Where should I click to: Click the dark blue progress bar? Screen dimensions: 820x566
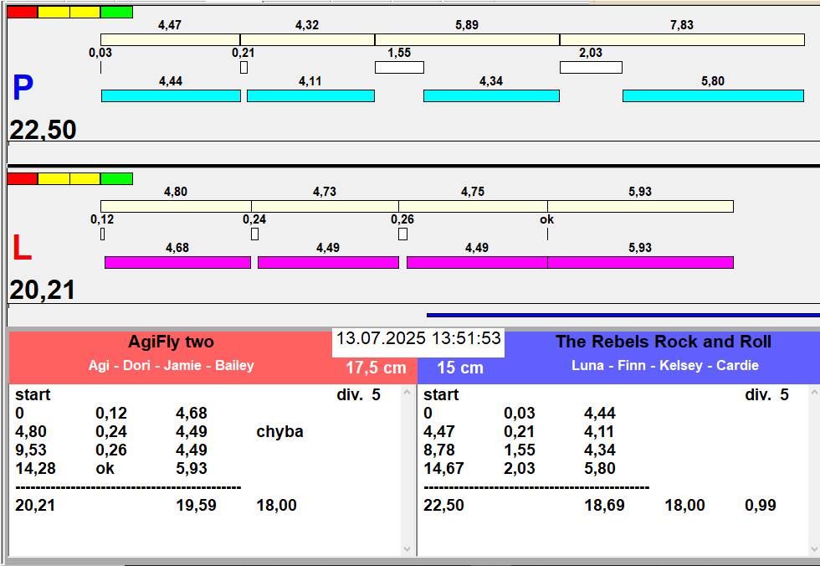click(x=623, y=316)
